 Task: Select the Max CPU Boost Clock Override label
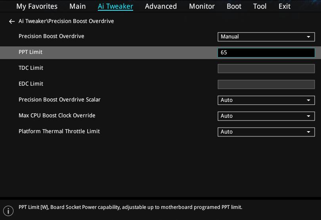tap(57, 115)
